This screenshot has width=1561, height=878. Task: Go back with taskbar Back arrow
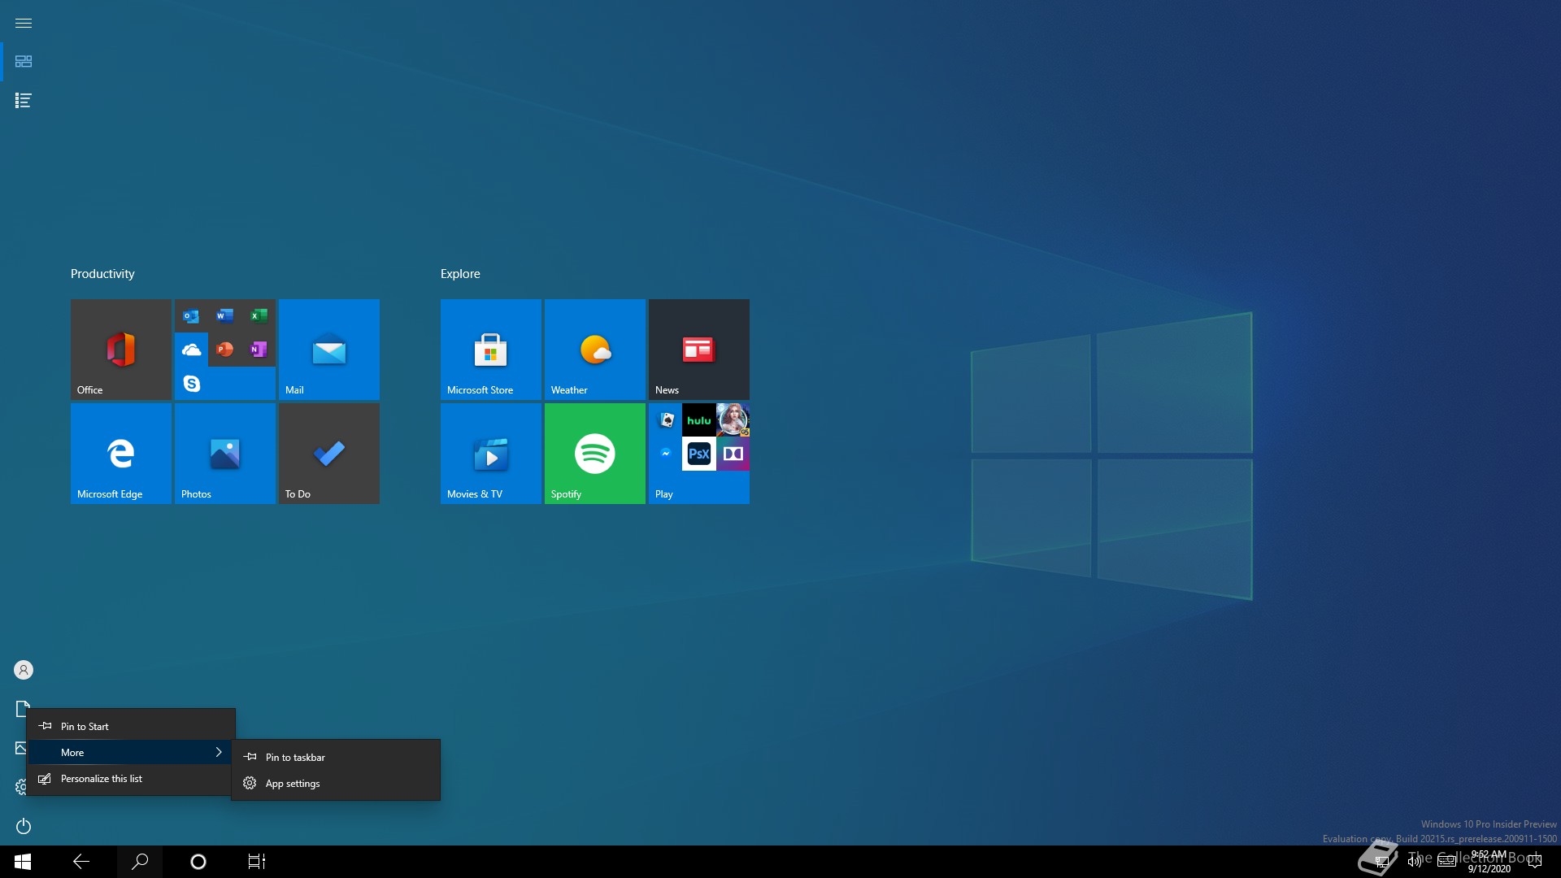(x=81, y=862)
